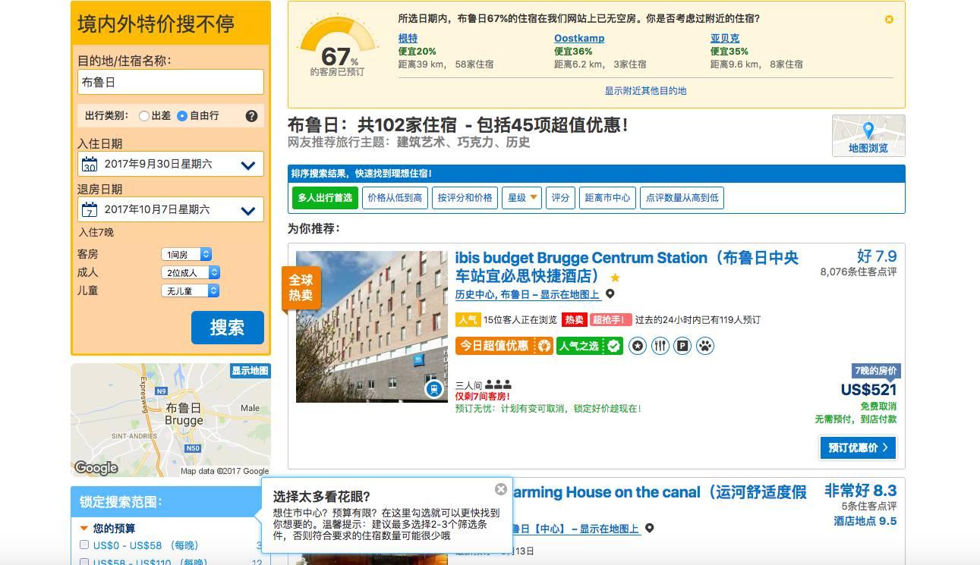The width and height of the screenshot is (980, 565).
Task: Click the map pin next to 历史中心, 布鲁日
Action: [x=610, y=294]
